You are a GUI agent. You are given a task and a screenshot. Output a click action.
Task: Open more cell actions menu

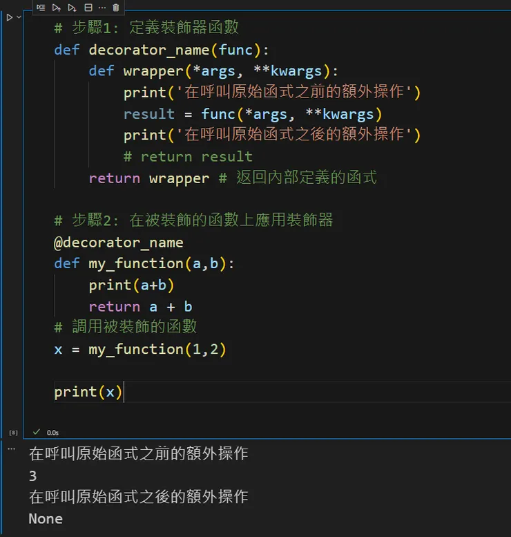pyautogui.click(x=102, y=8)
